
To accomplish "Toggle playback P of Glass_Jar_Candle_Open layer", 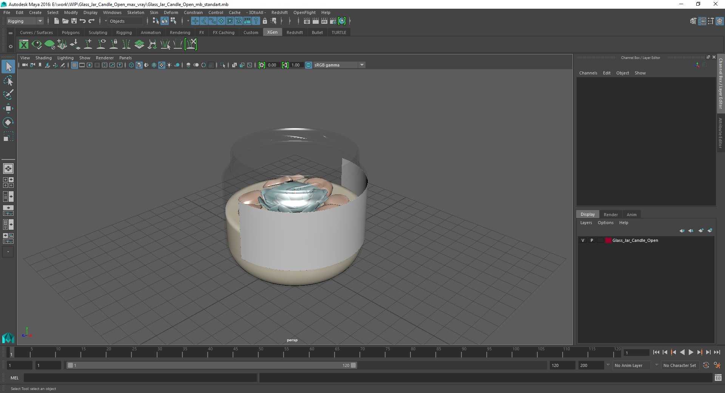I will pyautogui.click(x=591, y=240).
